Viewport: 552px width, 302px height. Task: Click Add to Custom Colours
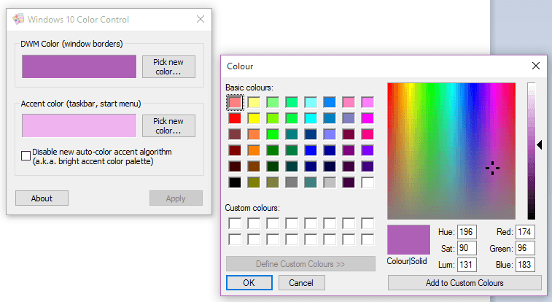(464, 282)
